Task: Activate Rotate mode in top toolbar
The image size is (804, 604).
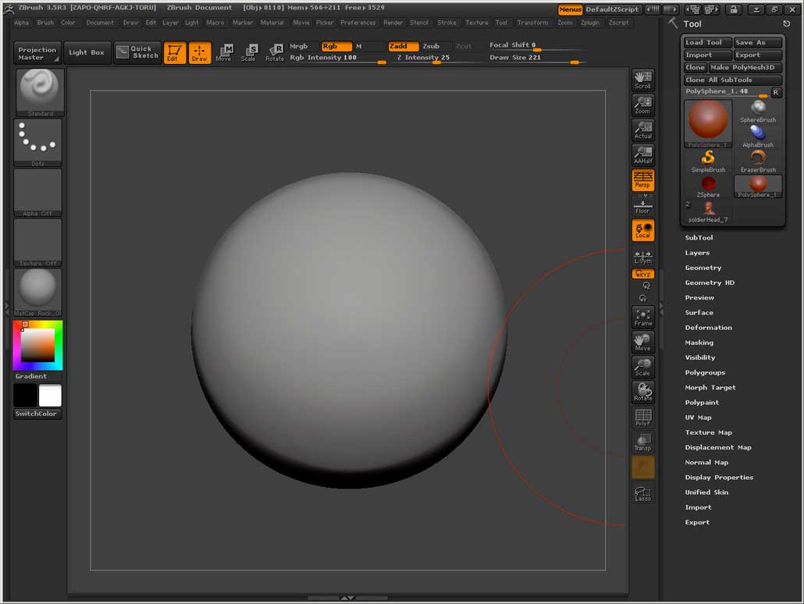Action: tap(275, 53)
